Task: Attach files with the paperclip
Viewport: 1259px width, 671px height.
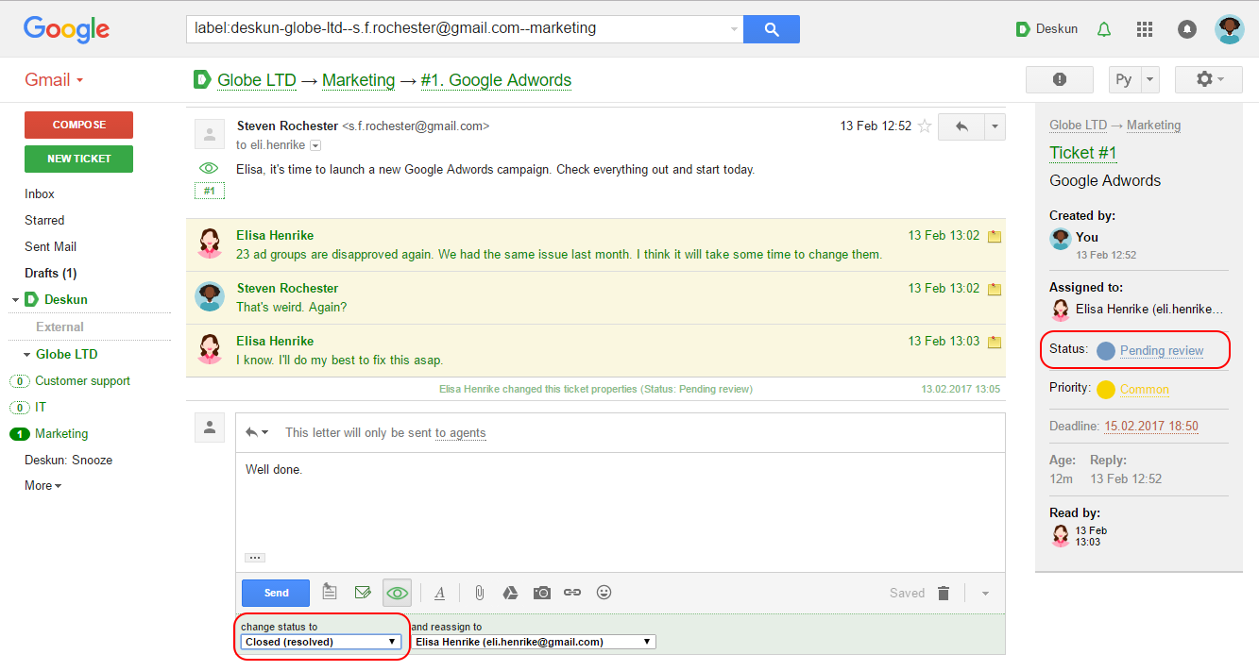Action: click(479, 593)
